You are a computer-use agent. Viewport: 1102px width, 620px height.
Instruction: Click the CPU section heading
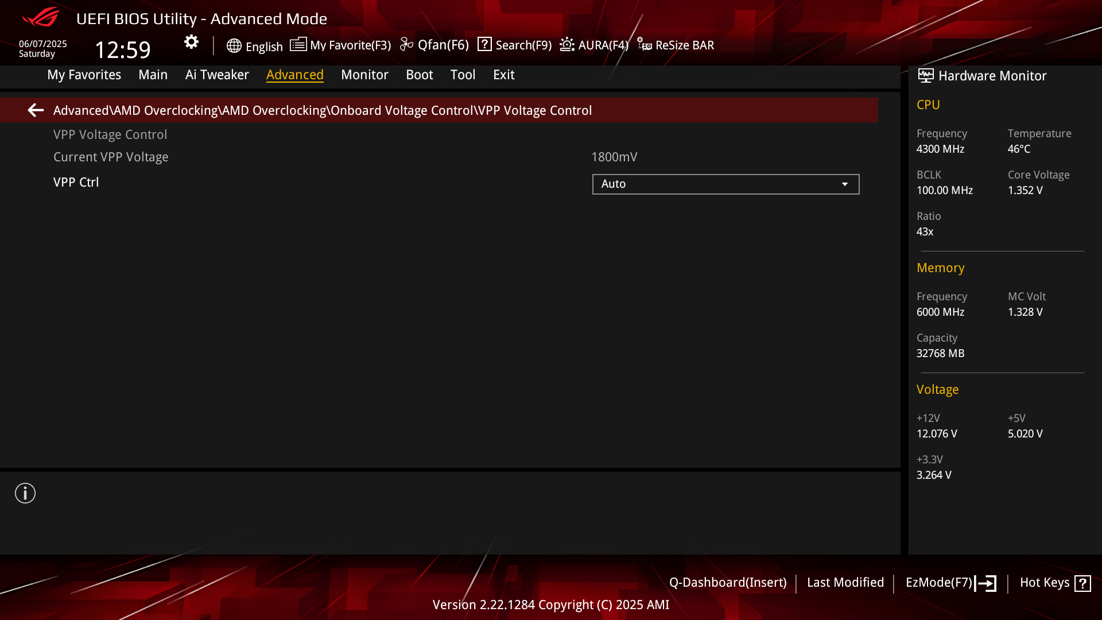point(928,105)
